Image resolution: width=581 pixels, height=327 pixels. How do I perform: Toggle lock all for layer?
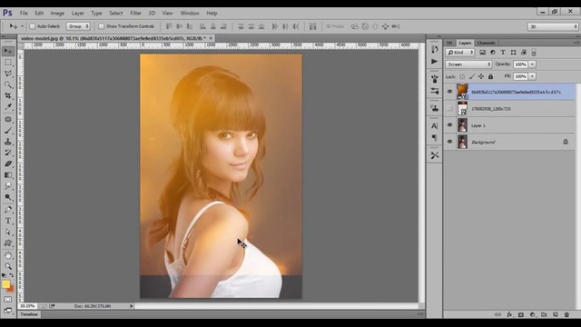(x=490, y=76)
